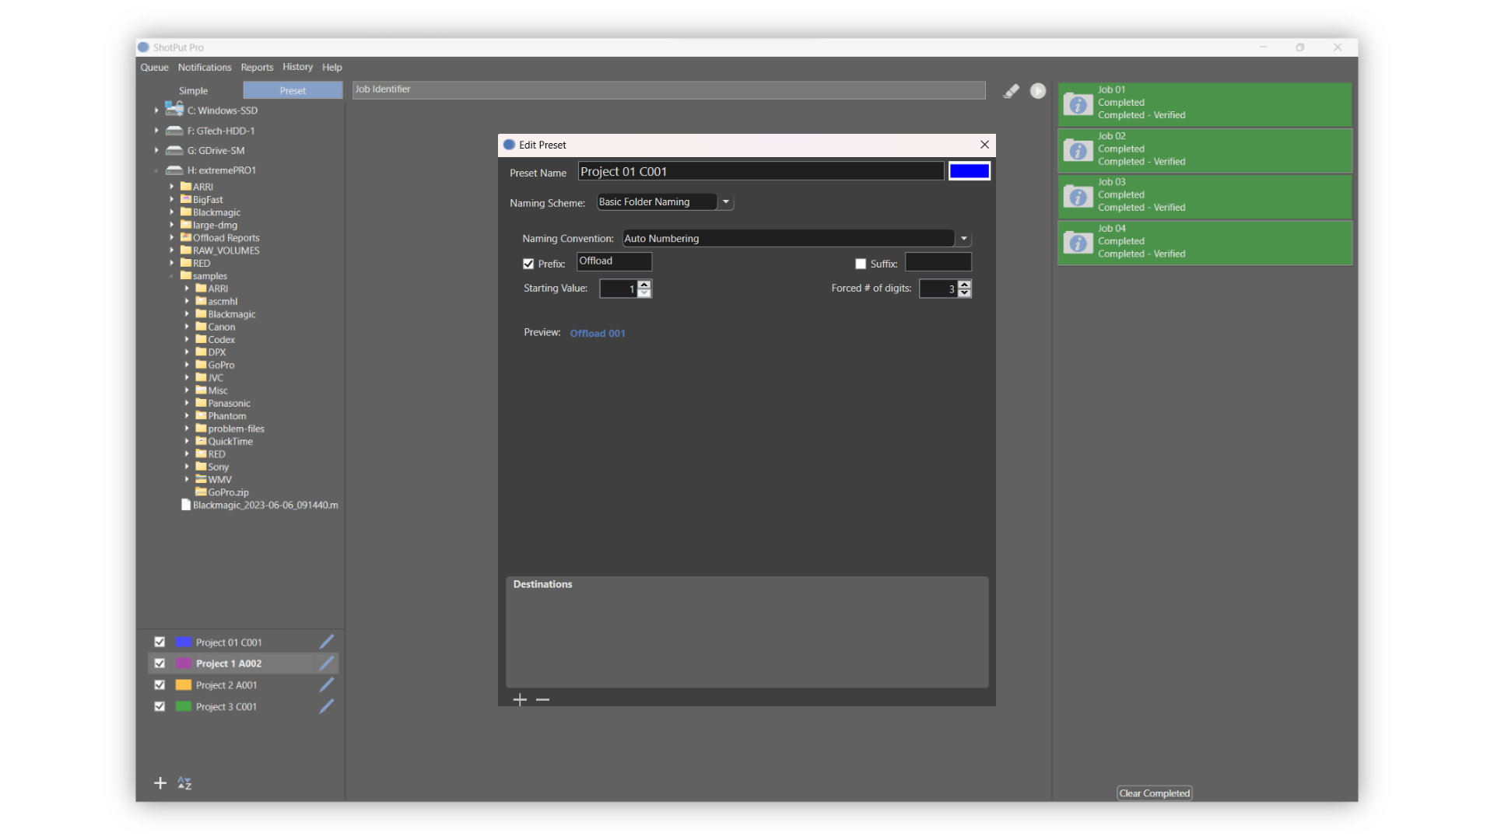Remove destination with the minus icon
The image size is (1494, 840).
pyautogui.click(x=542, y=700)
